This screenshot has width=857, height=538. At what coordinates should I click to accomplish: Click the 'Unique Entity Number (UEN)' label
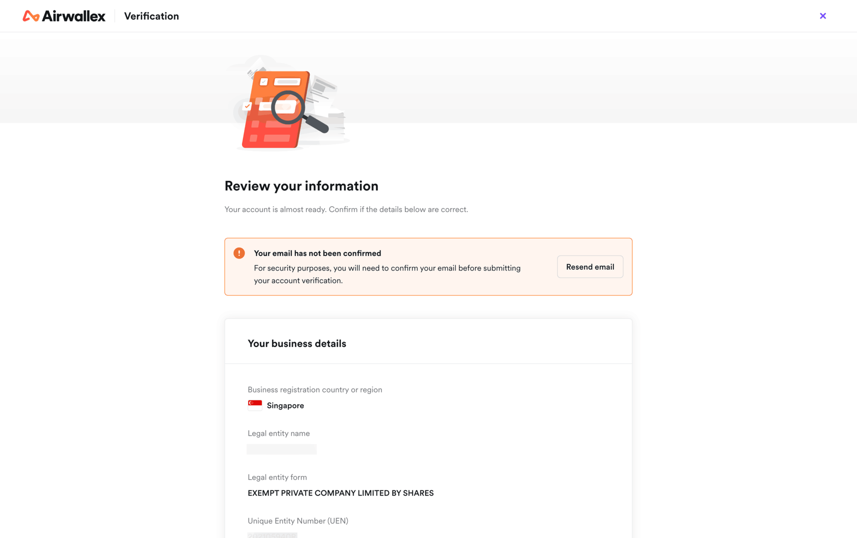click(298, 521)
